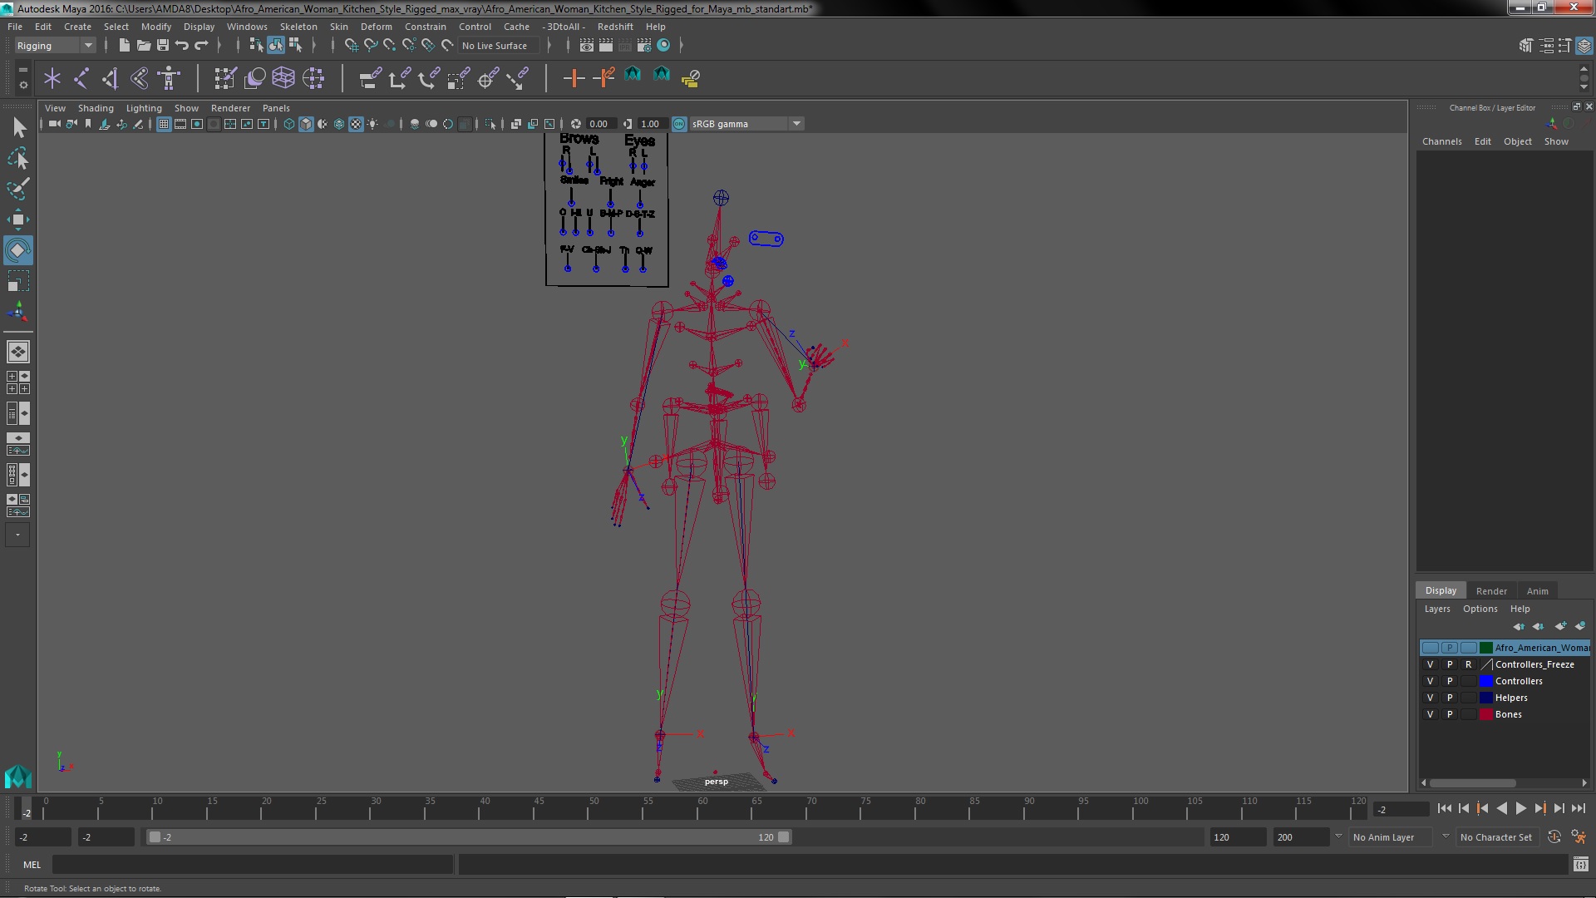Click the layer editor horizontal scrollbar

(x=1471, y=783)
